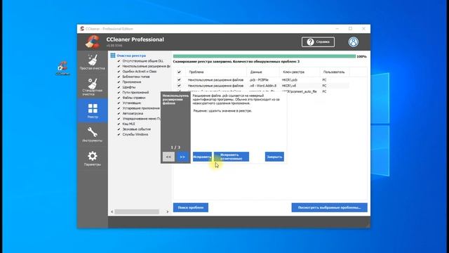Image resolution: width=449 pixels, height=253 pixels.
Task: Click the green scan progress bar
Action: (x=264, y=56)
